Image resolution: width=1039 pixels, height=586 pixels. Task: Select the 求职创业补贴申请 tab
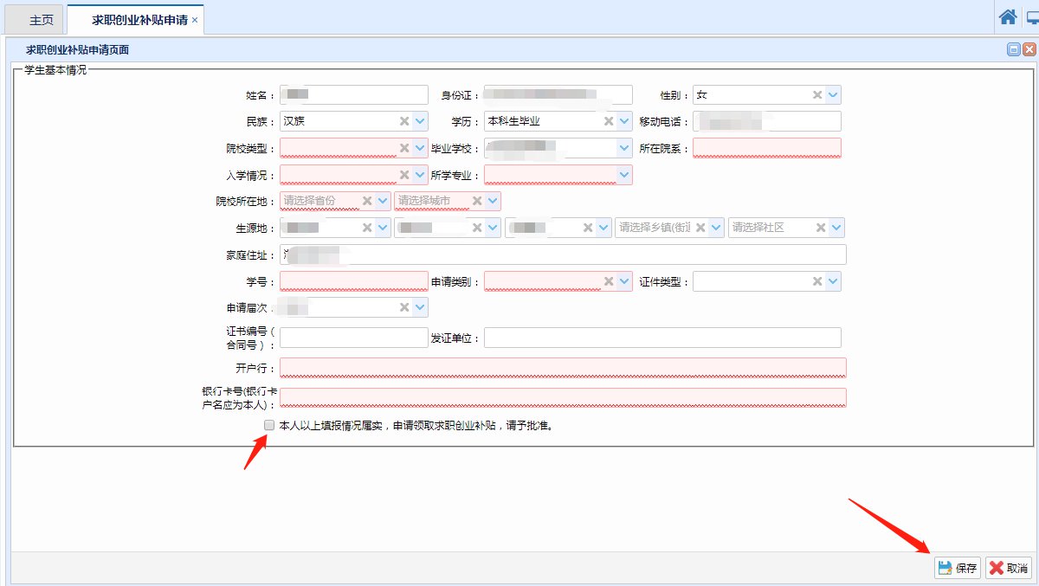139,19
